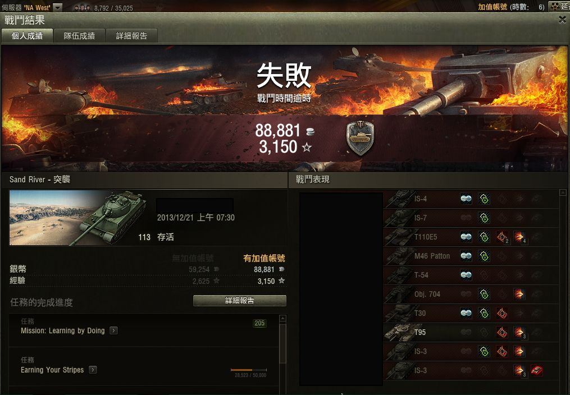
Task: Open the server 'NA West' dropdown
Action: pyautogui.click(x=58, y=7)
